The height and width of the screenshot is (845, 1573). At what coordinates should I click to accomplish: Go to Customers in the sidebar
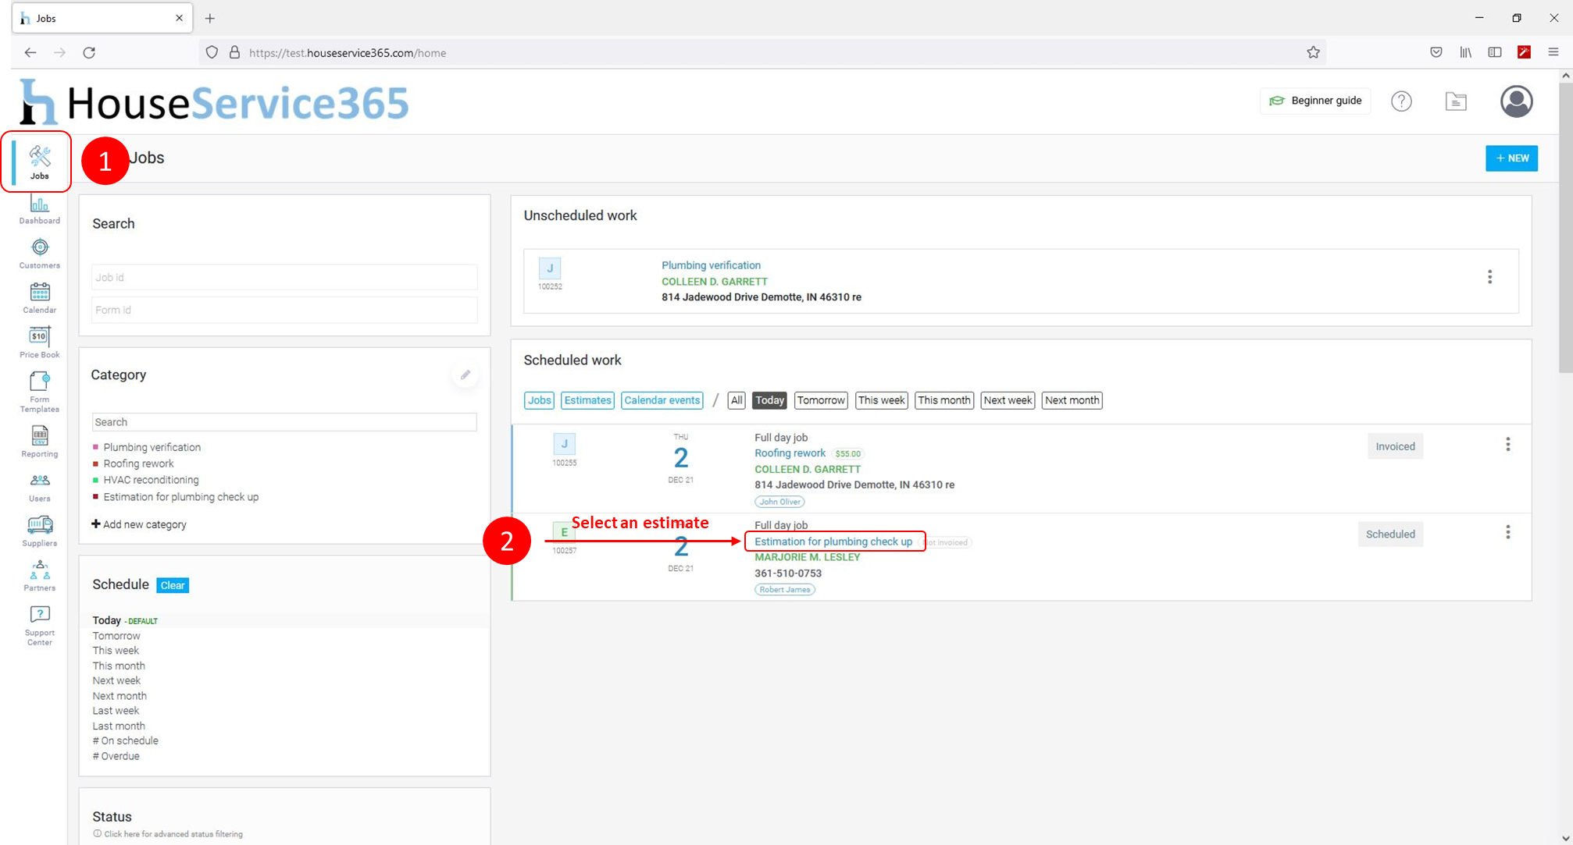39,254
